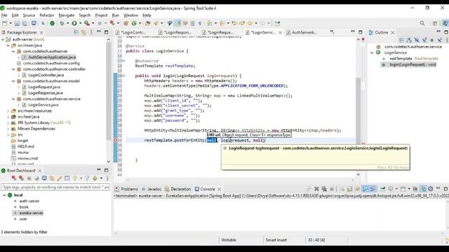Open the Run toolbar icon dropdown arrow
The image size is (449, 252).
(80, 23)
